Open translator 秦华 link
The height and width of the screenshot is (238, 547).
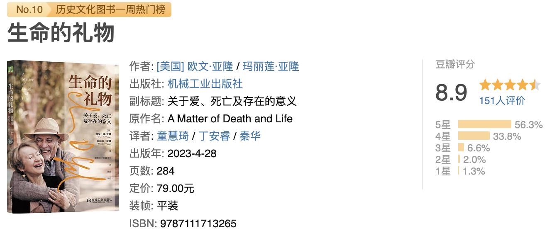pyautogui.click(x=250, y=136)
